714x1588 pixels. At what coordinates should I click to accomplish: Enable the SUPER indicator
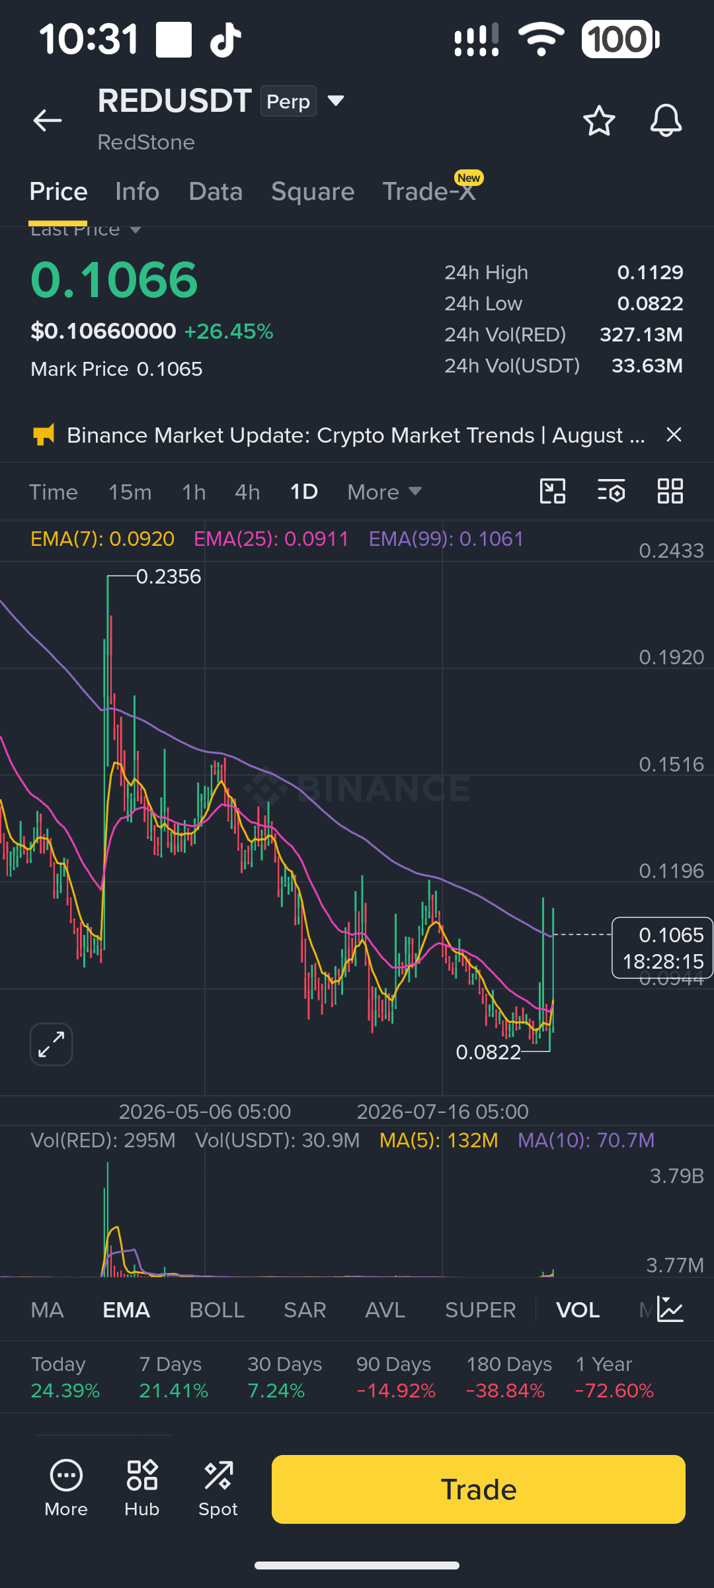[481, 1310]
